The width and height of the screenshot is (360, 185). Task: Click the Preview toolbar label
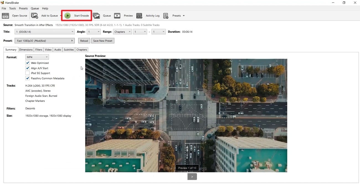pyautogui.click(x=128, y=16)
